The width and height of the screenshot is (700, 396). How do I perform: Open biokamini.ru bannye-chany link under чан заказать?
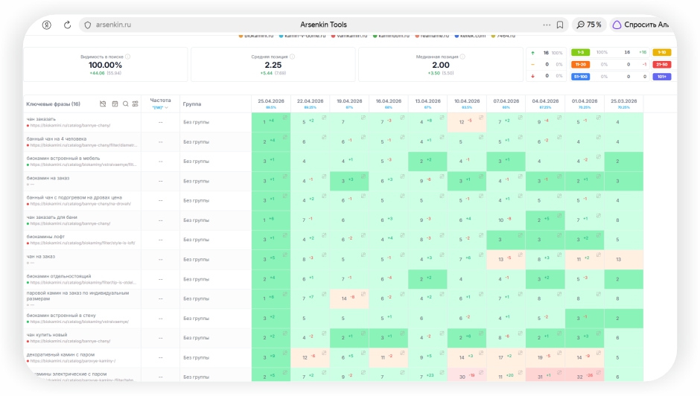click(x=70, y=126)
